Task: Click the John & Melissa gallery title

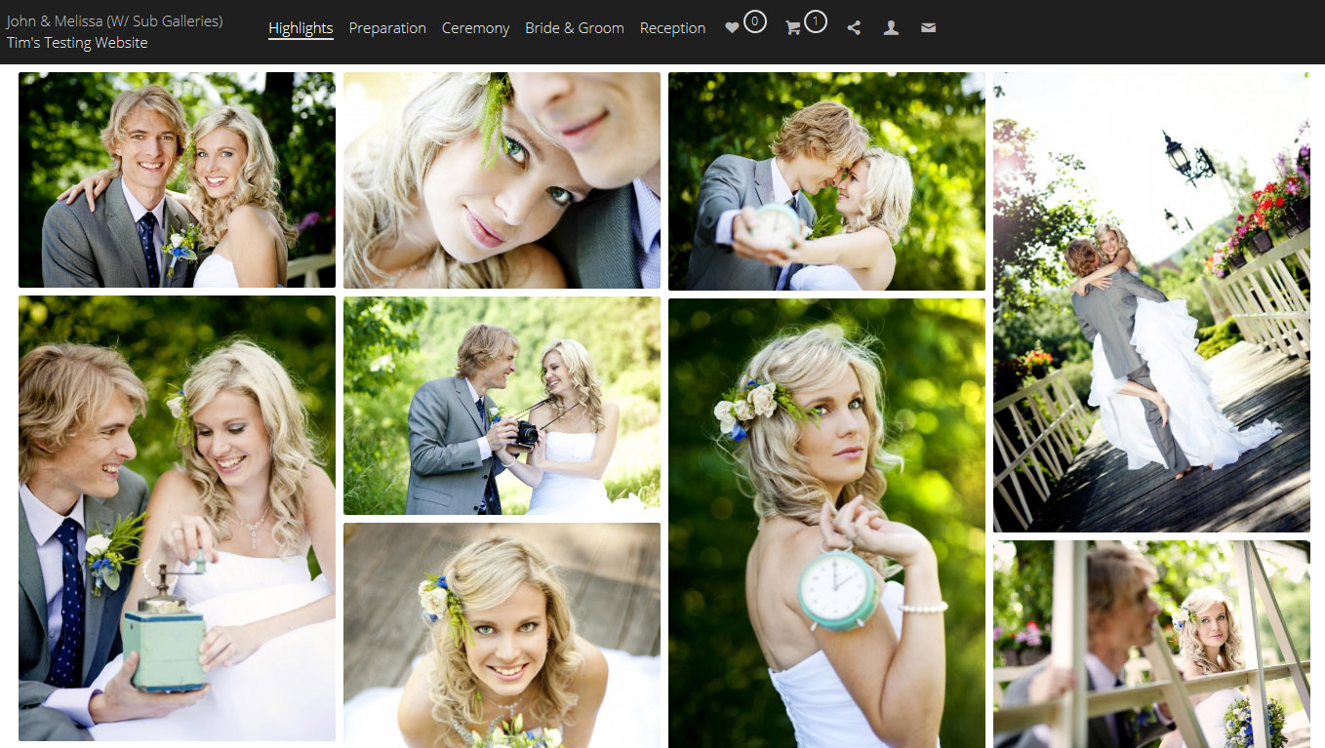Action: pos(114,20)
